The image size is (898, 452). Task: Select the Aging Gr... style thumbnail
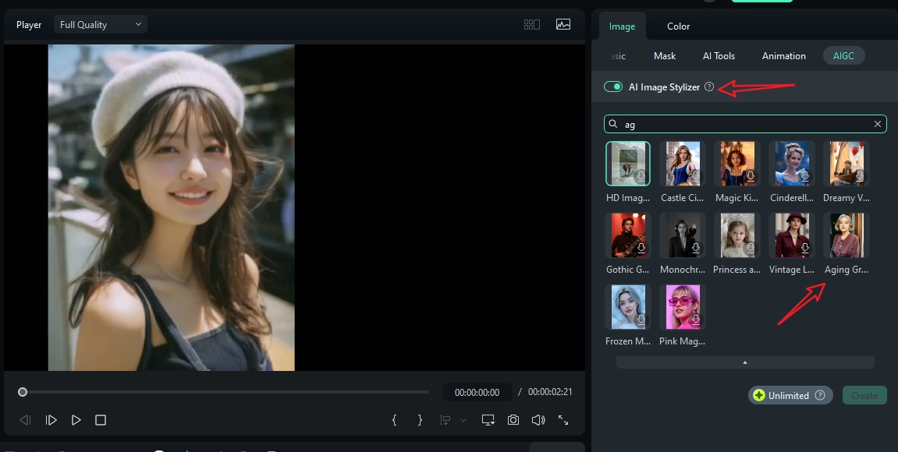[x=847, y=235]
